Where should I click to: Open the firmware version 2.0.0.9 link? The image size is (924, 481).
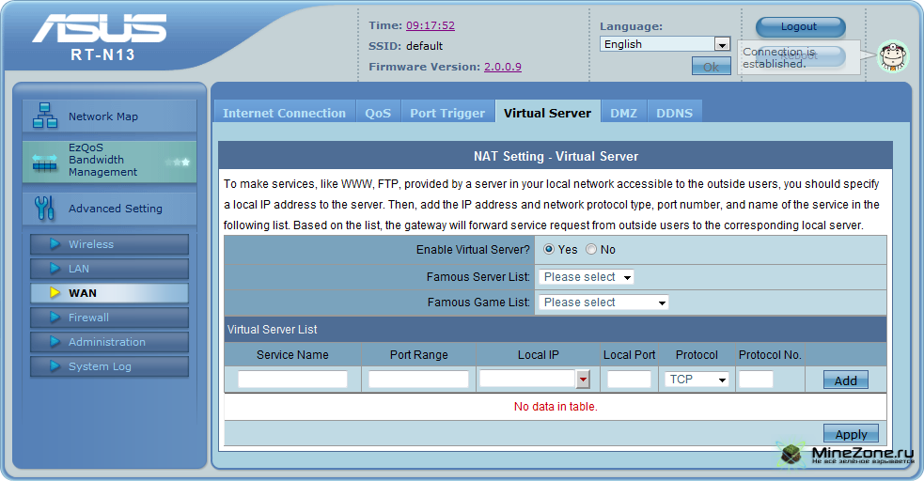point(502,67)
